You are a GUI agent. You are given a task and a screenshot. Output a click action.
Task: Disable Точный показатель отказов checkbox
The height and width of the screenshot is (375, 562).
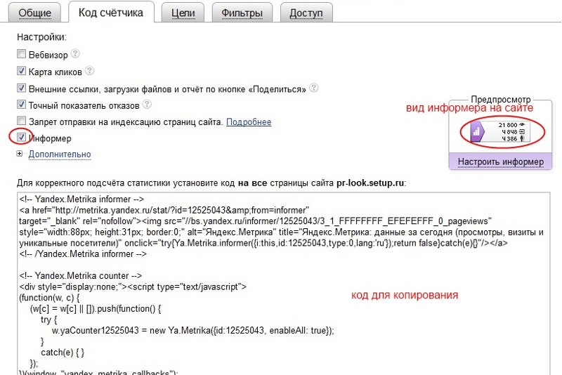click(x=22, y=105)
